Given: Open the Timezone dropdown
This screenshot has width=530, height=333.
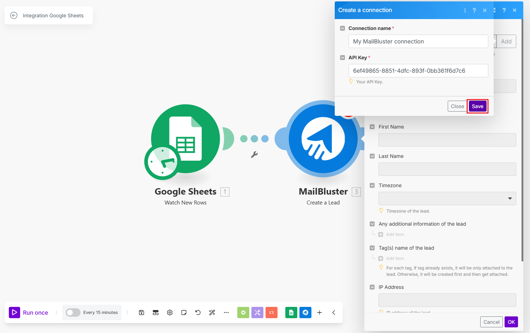Looking at the screenshot, I should (447, 198).
